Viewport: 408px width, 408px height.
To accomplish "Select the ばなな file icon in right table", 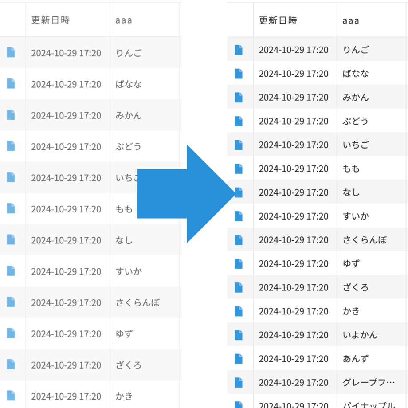I will click(x=239, y=74).
